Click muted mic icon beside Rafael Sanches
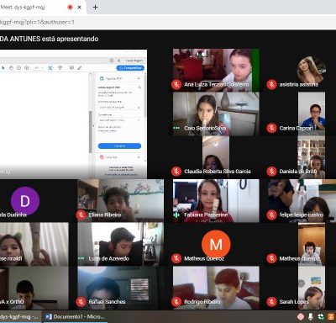The image size is (336, 323). tap(81, 302)
